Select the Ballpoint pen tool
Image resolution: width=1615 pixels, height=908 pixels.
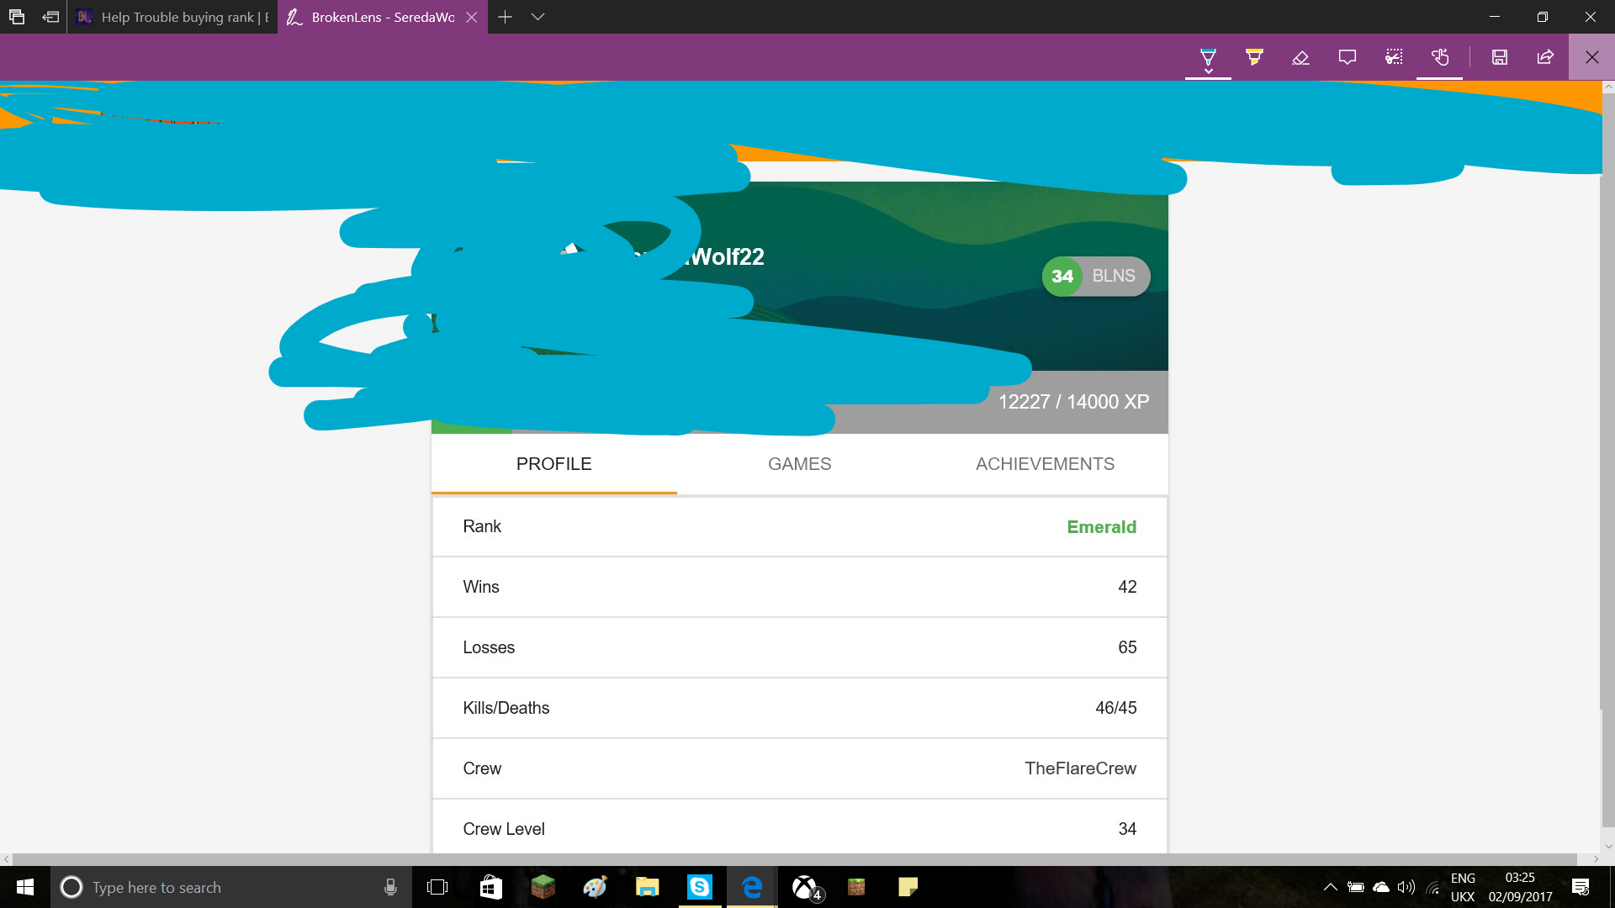1208,58
